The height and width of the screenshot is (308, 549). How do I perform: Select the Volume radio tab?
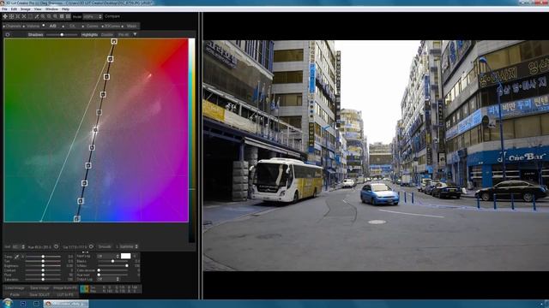[x=32, y=26]
